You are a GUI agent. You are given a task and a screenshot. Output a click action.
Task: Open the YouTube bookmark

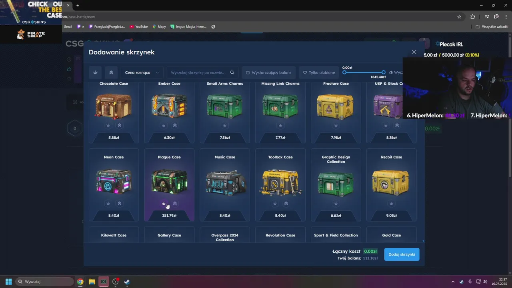pyautogui.click(x=139, y=27)
